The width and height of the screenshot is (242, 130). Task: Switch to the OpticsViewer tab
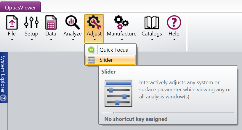pos(20,7)
